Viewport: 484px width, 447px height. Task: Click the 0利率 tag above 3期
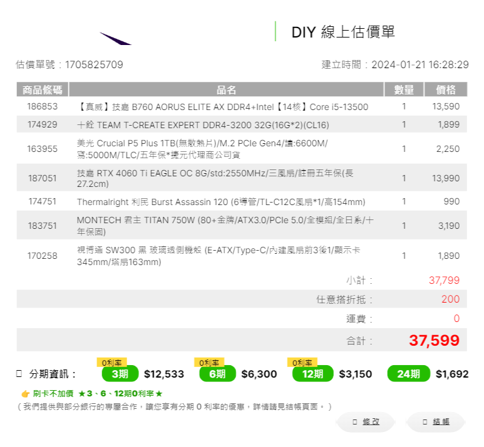111,363
